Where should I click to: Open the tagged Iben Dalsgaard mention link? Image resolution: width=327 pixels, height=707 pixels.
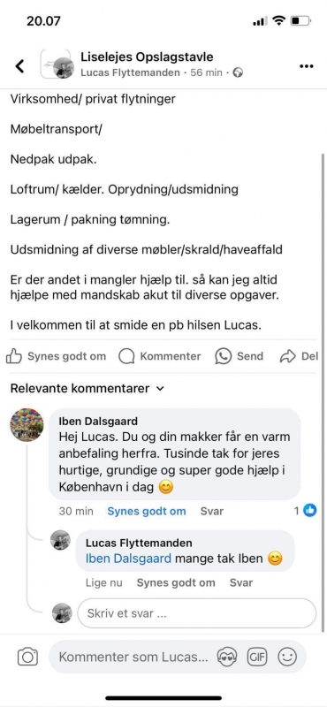[x=128, y=559]
